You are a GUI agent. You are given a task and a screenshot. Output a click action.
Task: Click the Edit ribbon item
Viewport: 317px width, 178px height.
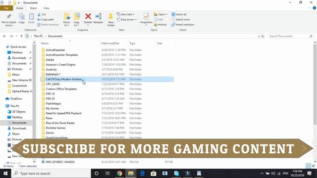point(158,20)
